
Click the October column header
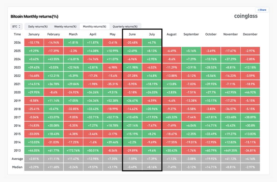pos(211,34)
